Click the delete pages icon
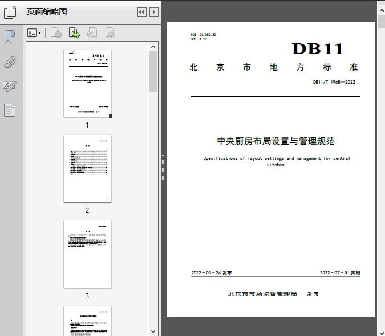385x336 pixels. [x=56, y=33]
